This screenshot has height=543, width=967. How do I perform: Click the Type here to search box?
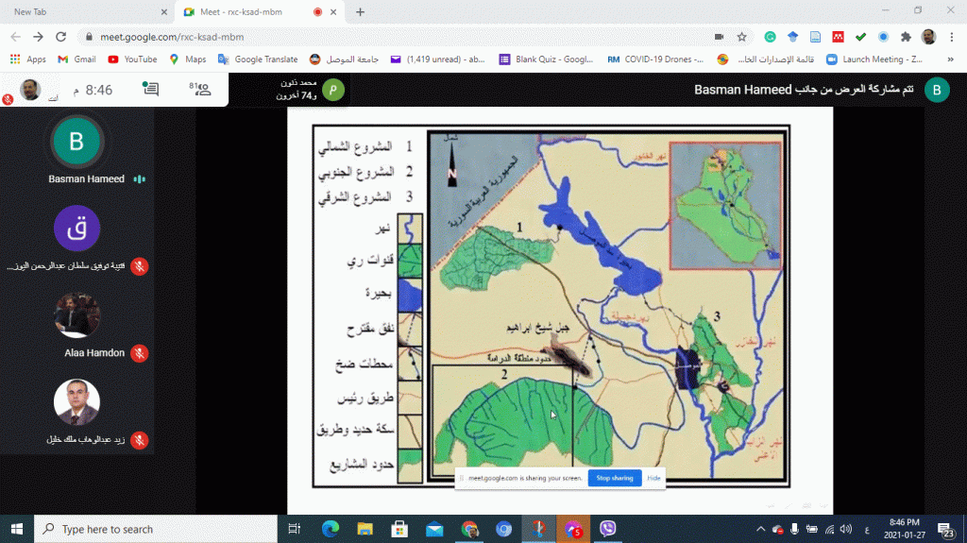[156, 529]
